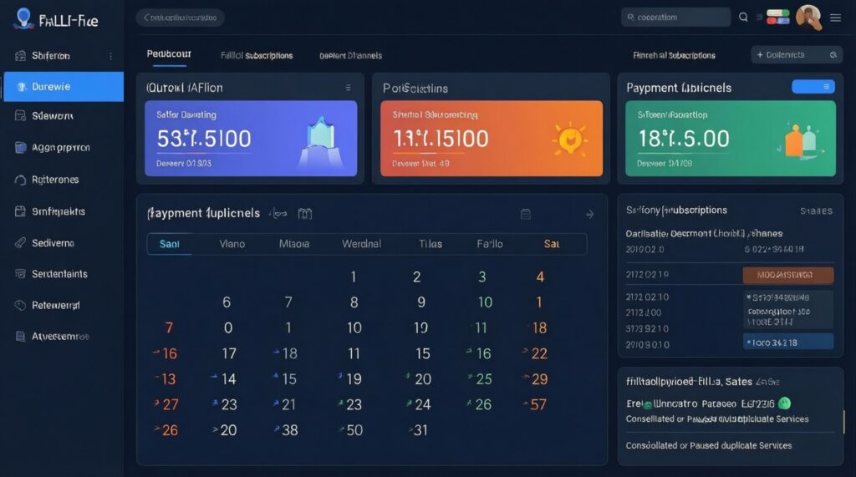Screen dimensions: 856x477
Task: Switch to the Fallol Subscriptions tab
Action: 257,55
